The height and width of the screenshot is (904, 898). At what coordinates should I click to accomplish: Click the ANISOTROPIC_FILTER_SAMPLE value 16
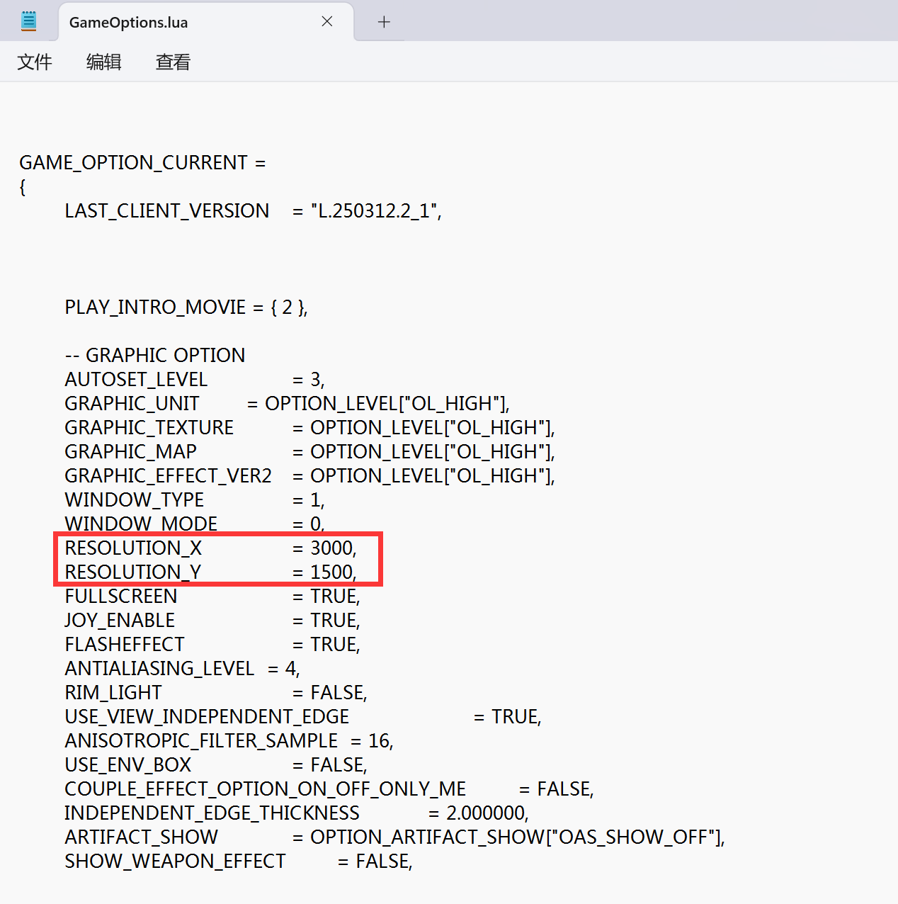click(380, 741)
